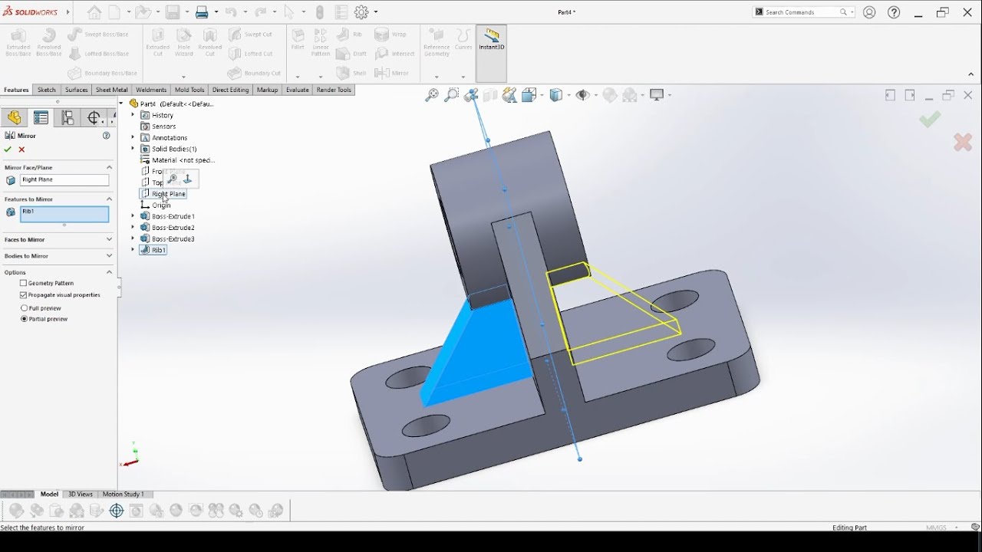Cancel the Mirror with red X button
Viewport: 982px width, 552px height.
(x=21, y=149)
